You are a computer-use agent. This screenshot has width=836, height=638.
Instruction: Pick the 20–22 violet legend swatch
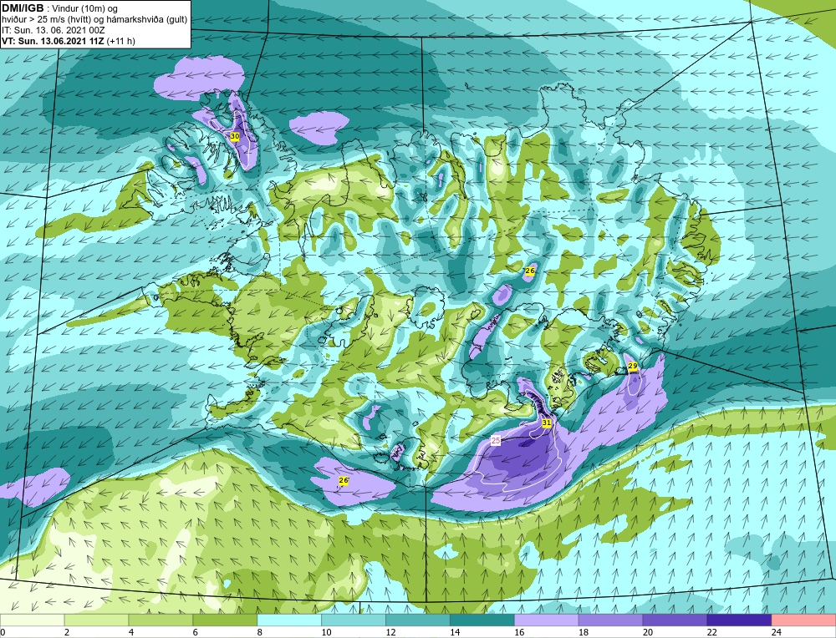point(675,620)
